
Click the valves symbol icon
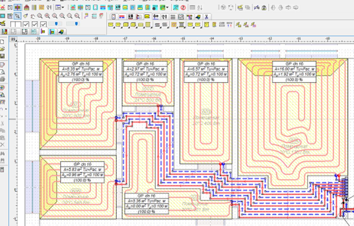[49, 7]
